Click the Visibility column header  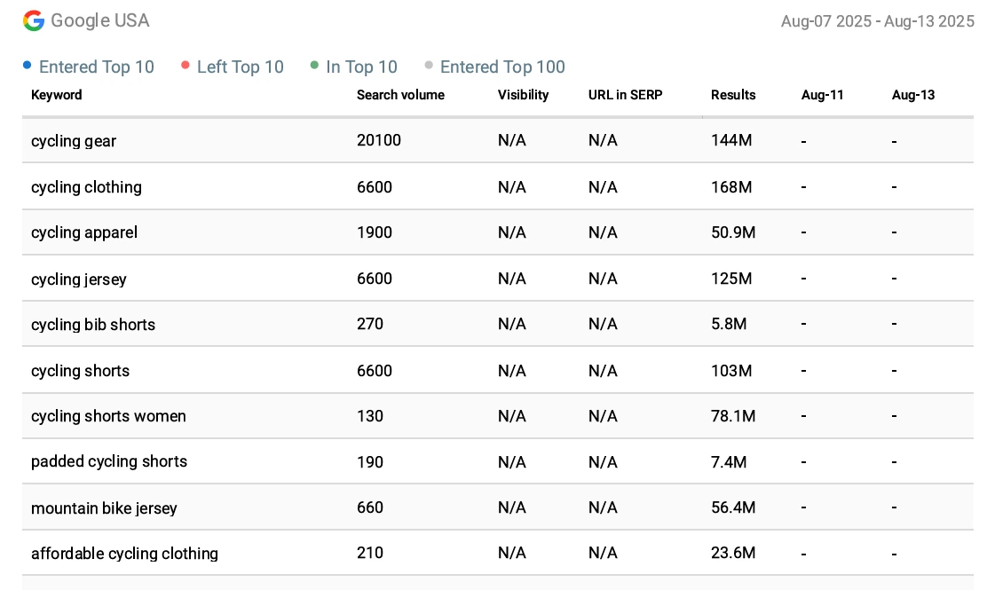[x=523, y=95]
